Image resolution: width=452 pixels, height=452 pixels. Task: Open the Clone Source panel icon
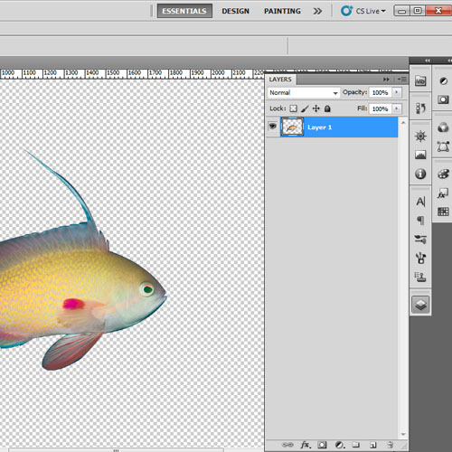pos(420,277)
